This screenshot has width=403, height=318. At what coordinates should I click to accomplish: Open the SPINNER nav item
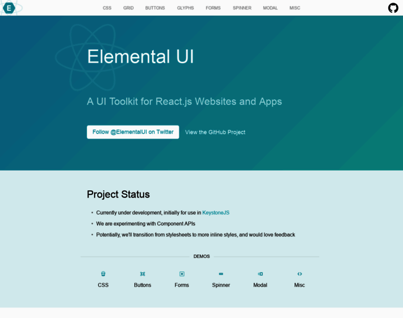tap(242, 8)
